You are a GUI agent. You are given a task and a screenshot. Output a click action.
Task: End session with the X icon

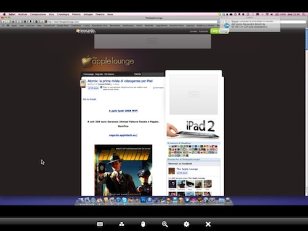click(208, 224)
